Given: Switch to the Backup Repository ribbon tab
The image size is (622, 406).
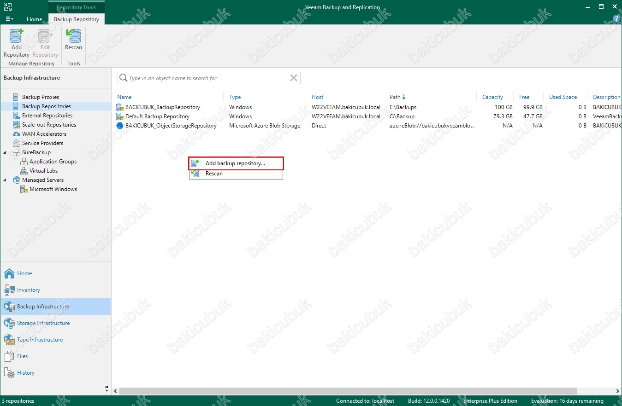Looking at the screenshot, I should pos(77,19).
